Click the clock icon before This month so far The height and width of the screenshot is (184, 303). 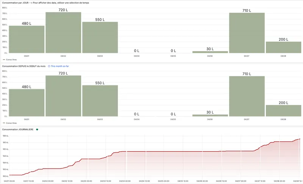tap(49, 66)
